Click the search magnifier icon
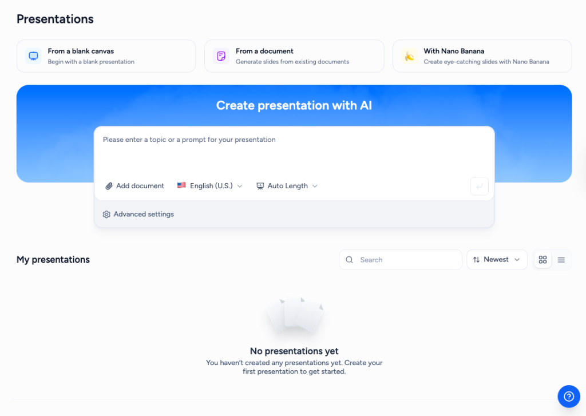The image size is (586, 416). point(350,260)
